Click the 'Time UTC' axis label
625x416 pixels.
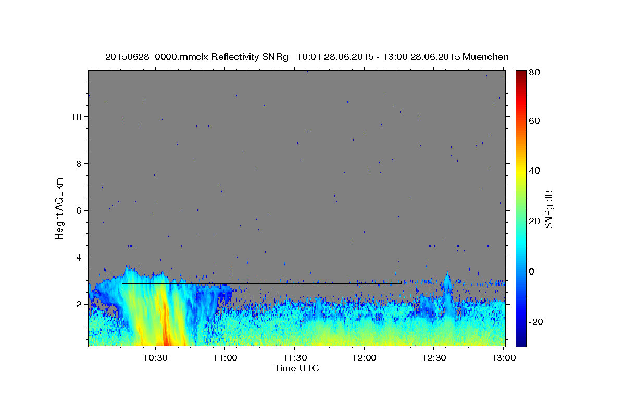[296, 368]
